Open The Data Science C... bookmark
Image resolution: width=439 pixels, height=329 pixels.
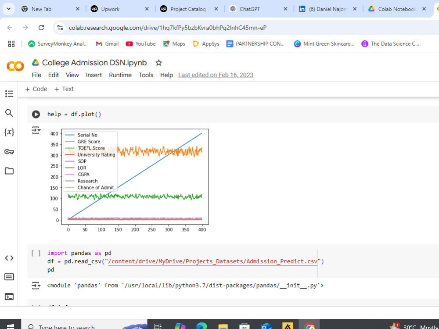pyautogui.click(x=390, y=43)
